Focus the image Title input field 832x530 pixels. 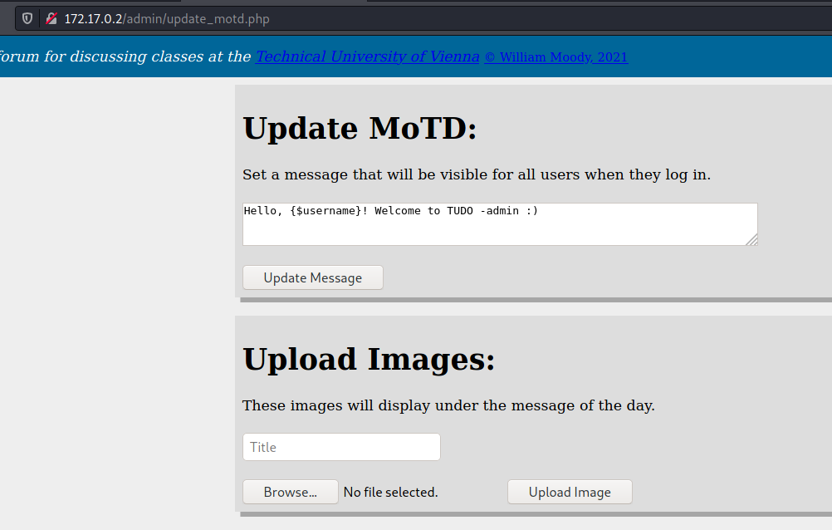pos(341,447)
